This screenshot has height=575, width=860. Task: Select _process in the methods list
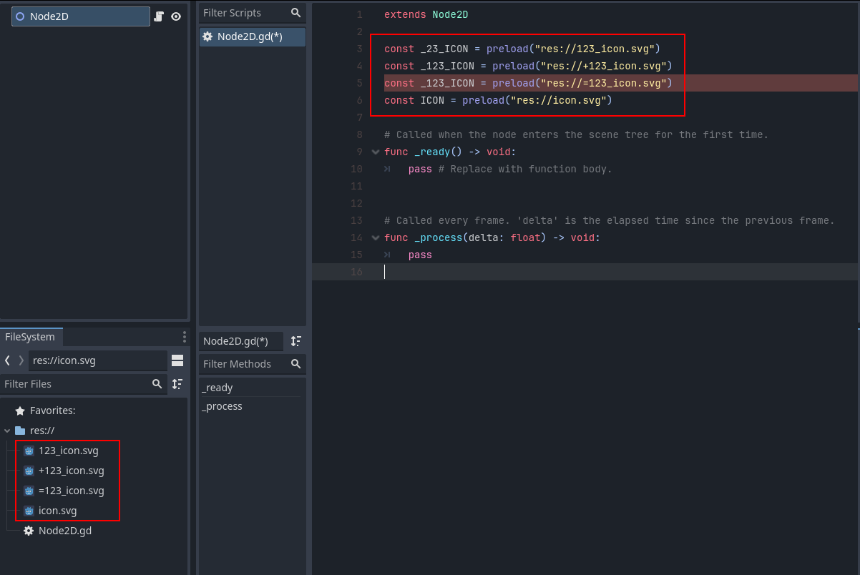222,406
